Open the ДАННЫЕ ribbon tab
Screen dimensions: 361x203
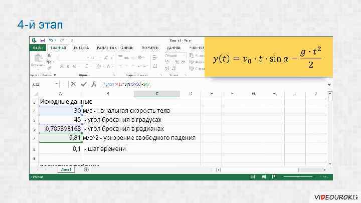174,48
